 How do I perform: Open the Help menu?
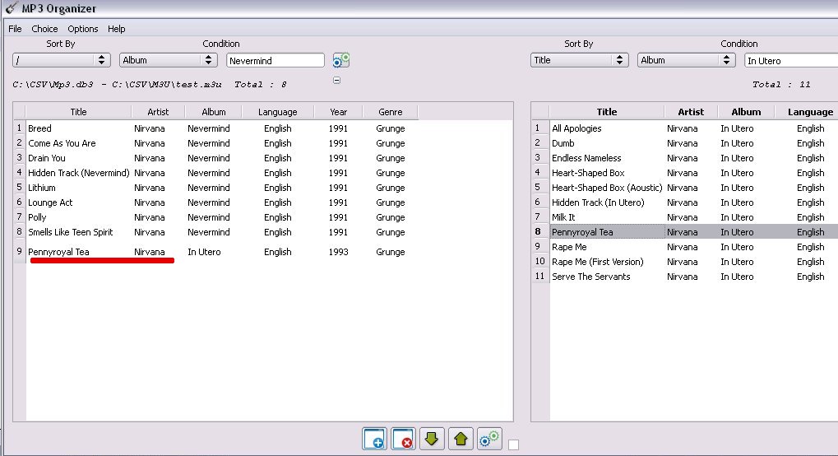(x=117, y=29)
